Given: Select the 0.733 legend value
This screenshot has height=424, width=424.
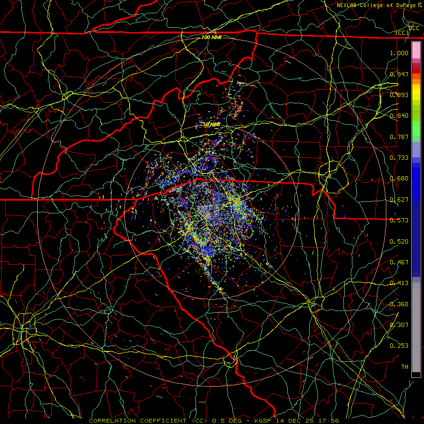Looking at the screenshot, I should [399, 158].
